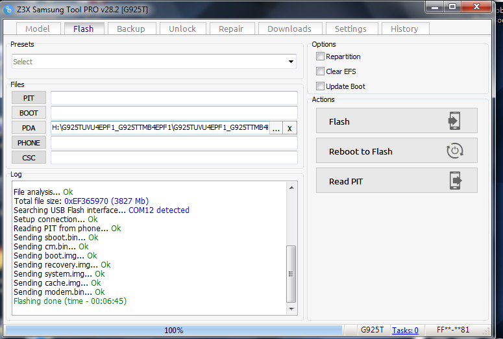Click the 100% progress bar
Image resolution: width=503 pixels, height=339 pixels.
pos(174,330)
